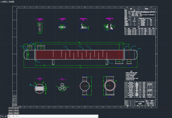Click the command line input field

[54, 116]
